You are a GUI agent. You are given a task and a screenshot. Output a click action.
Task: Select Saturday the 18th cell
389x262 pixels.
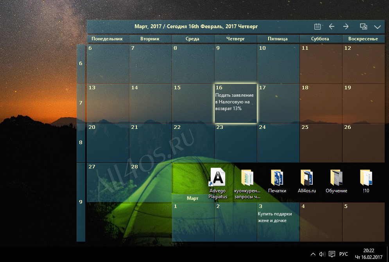(x=321, y=103)
